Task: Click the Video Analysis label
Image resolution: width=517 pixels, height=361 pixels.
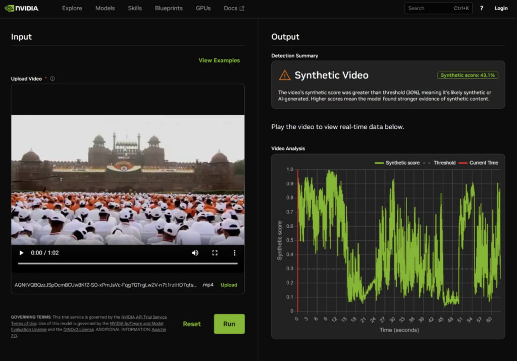Action: 288,148
